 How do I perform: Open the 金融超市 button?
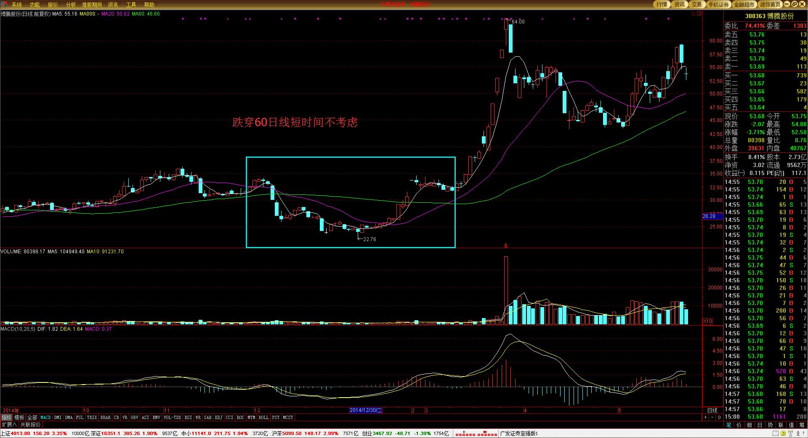[744, 5]
